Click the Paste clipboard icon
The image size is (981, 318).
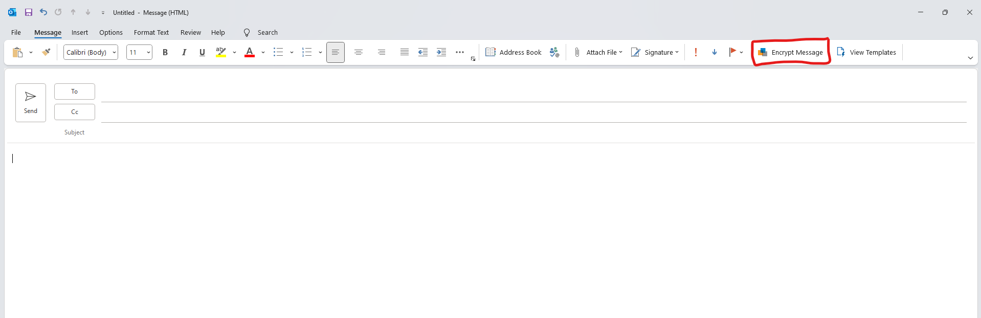click(x=17, y=52)
